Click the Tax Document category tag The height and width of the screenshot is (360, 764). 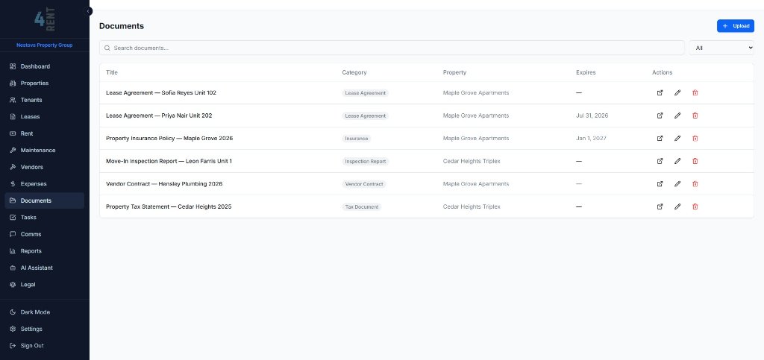362,206
